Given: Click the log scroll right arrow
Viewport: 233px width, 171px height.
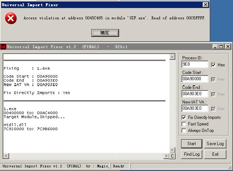Looking at the screenshot, I should coord(167,156).
